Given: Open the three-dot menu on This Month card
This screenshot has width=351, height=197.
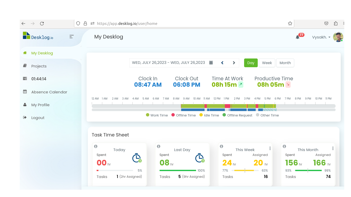Looking at the screenshot, I should tap(333, 148).
